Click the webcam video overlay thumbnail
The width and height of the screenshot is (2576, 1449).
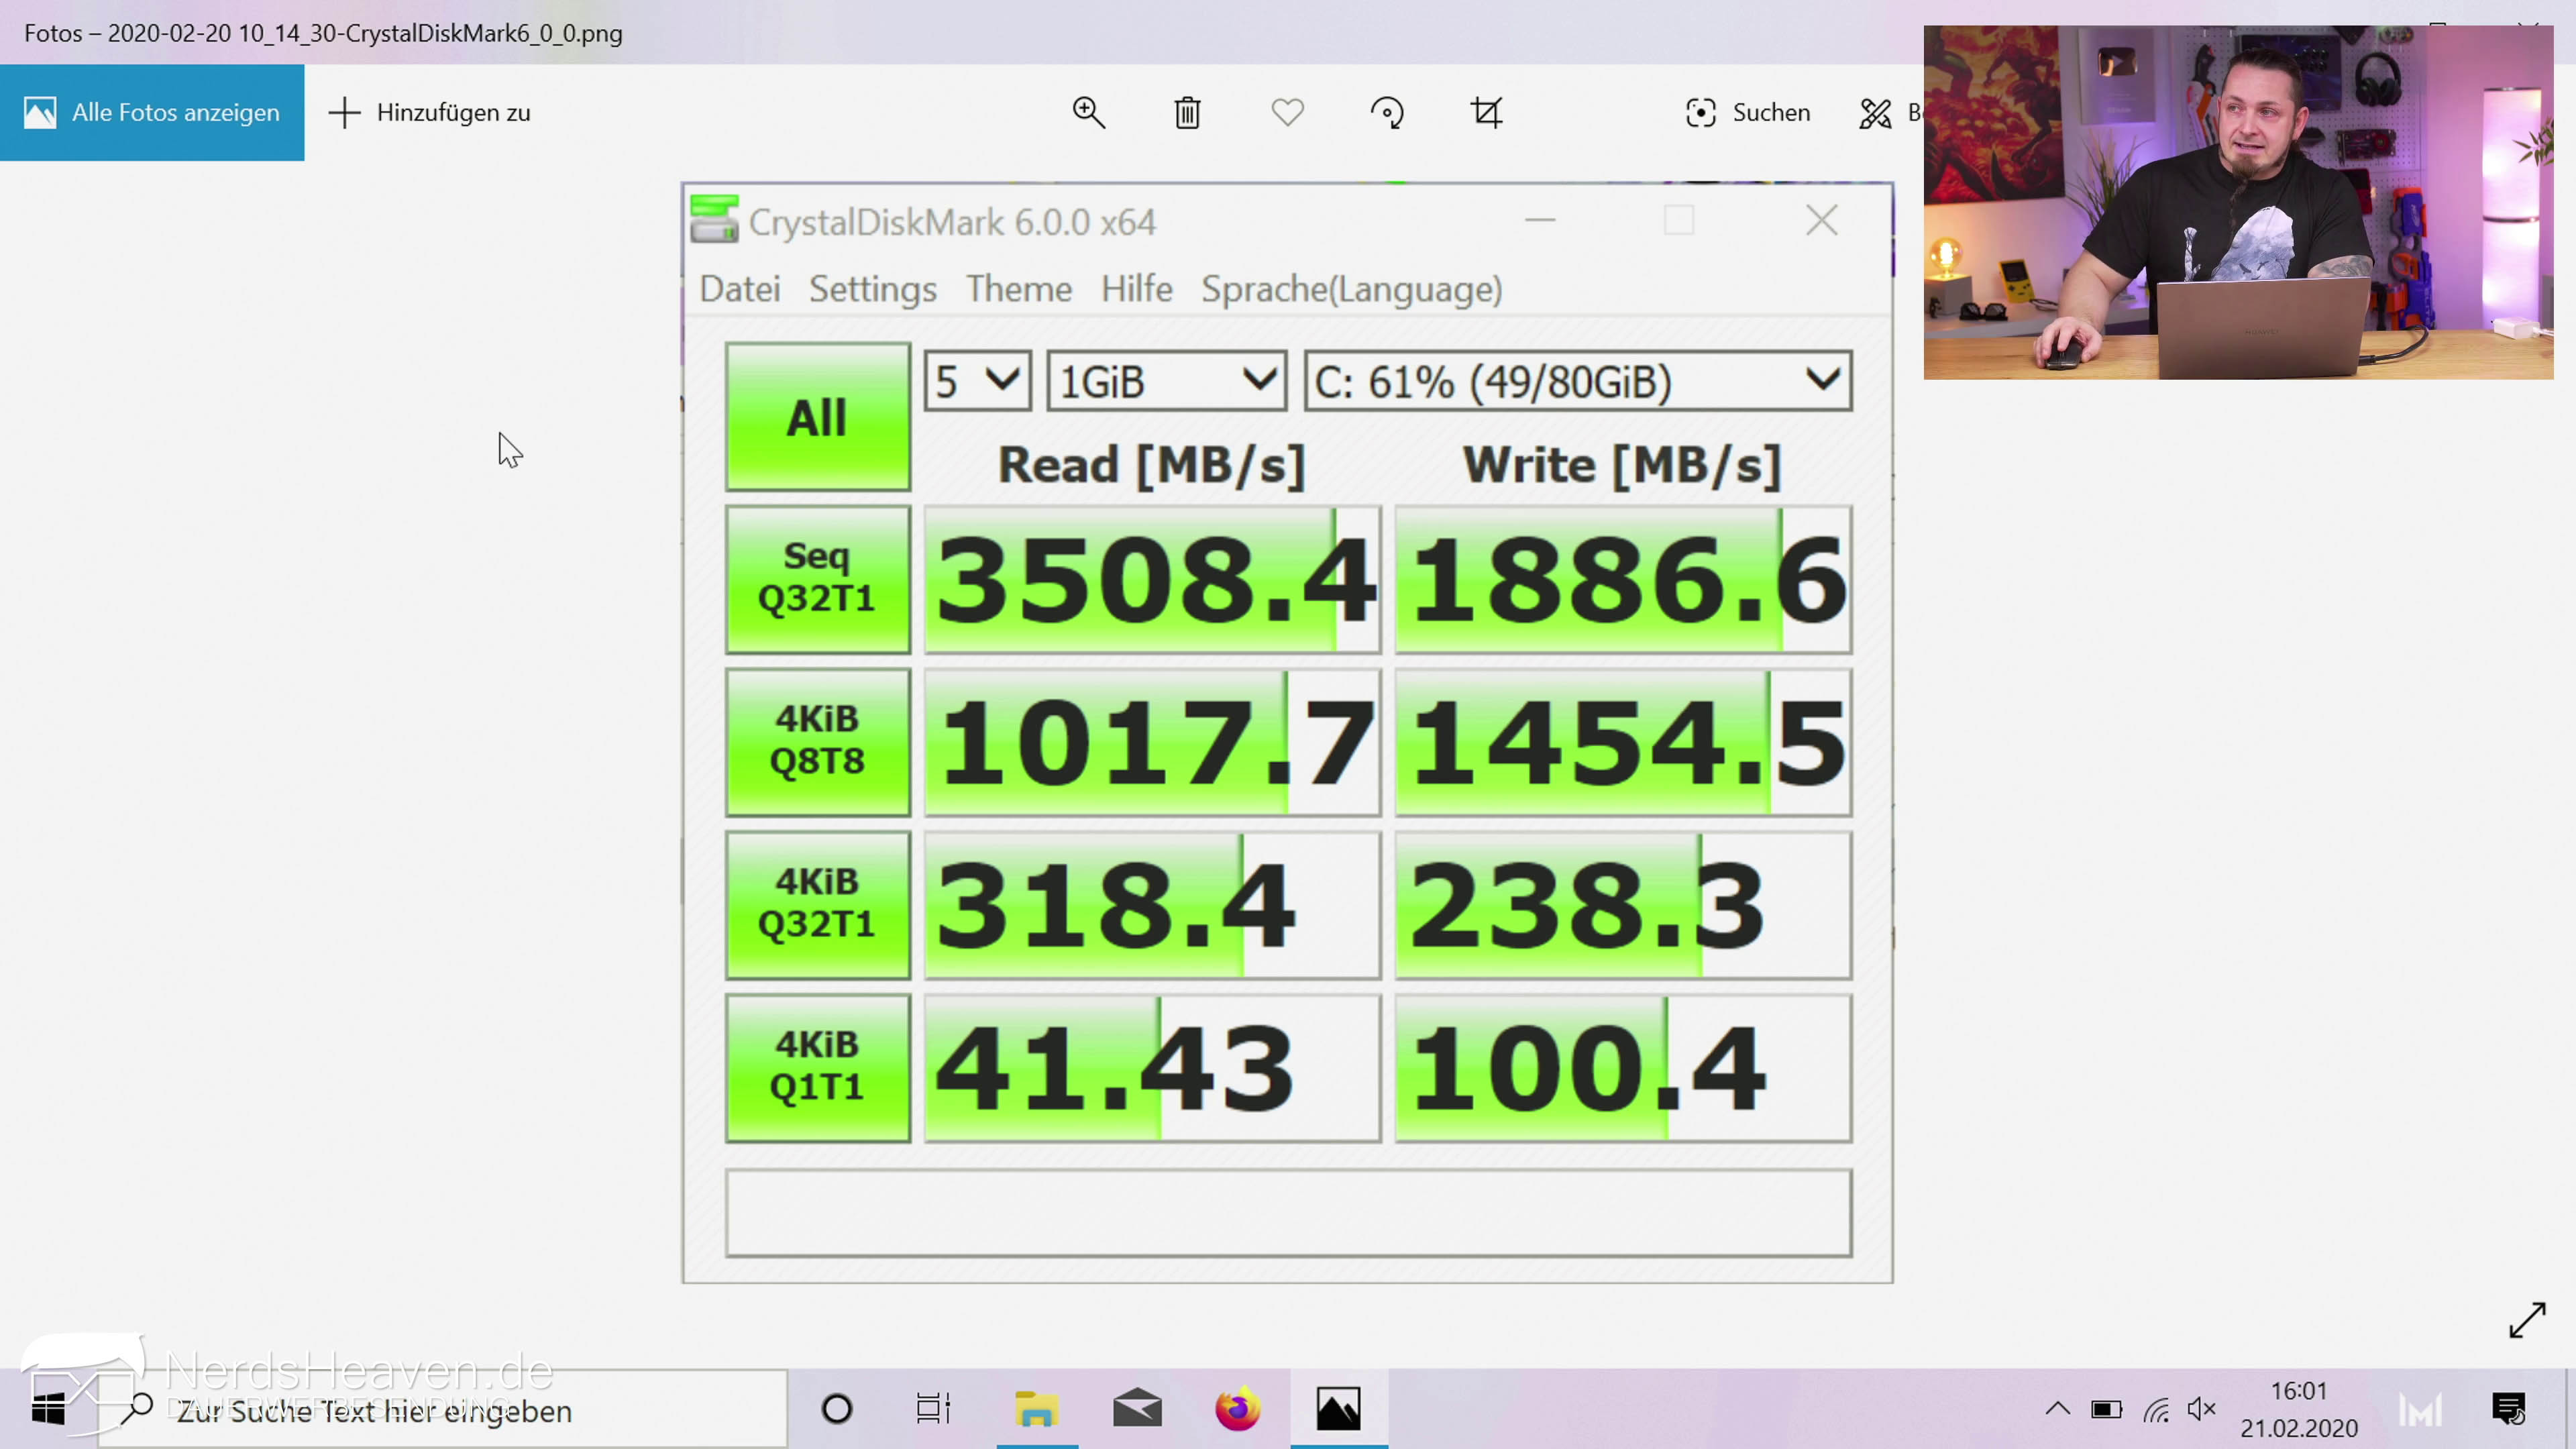(x=2238, y=202)
